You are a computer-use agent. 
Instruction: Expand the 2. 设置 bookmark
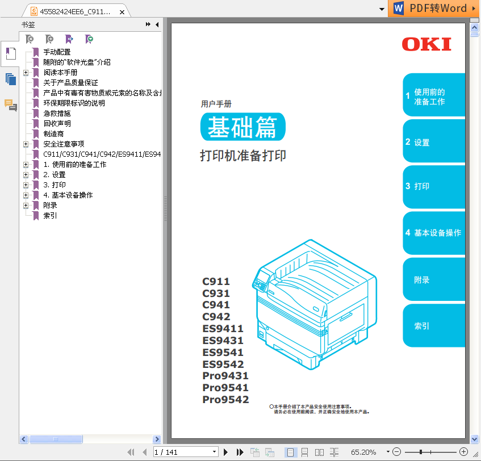[26, 175]
